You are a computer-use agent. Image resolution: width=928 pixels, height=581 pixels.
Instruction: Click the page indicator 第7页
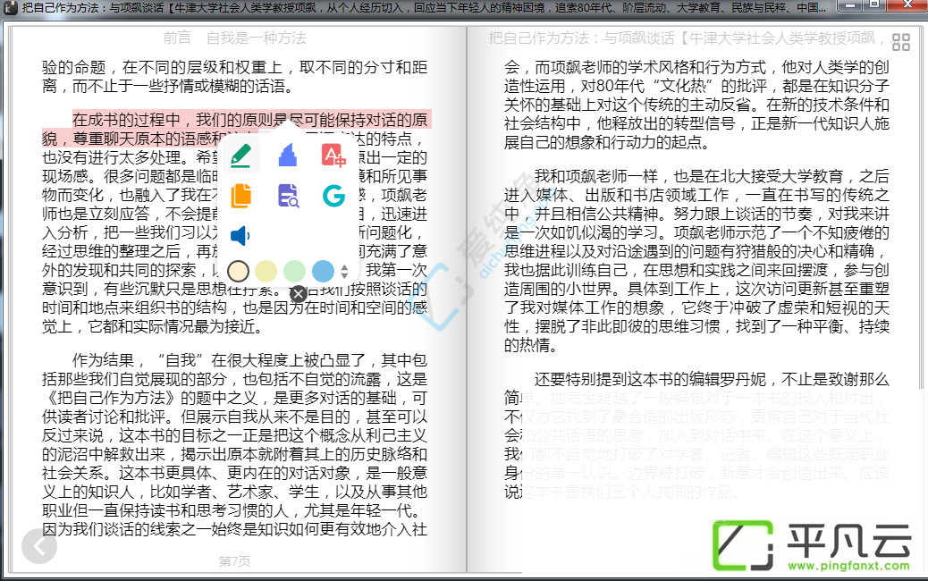tap(234, 560)
